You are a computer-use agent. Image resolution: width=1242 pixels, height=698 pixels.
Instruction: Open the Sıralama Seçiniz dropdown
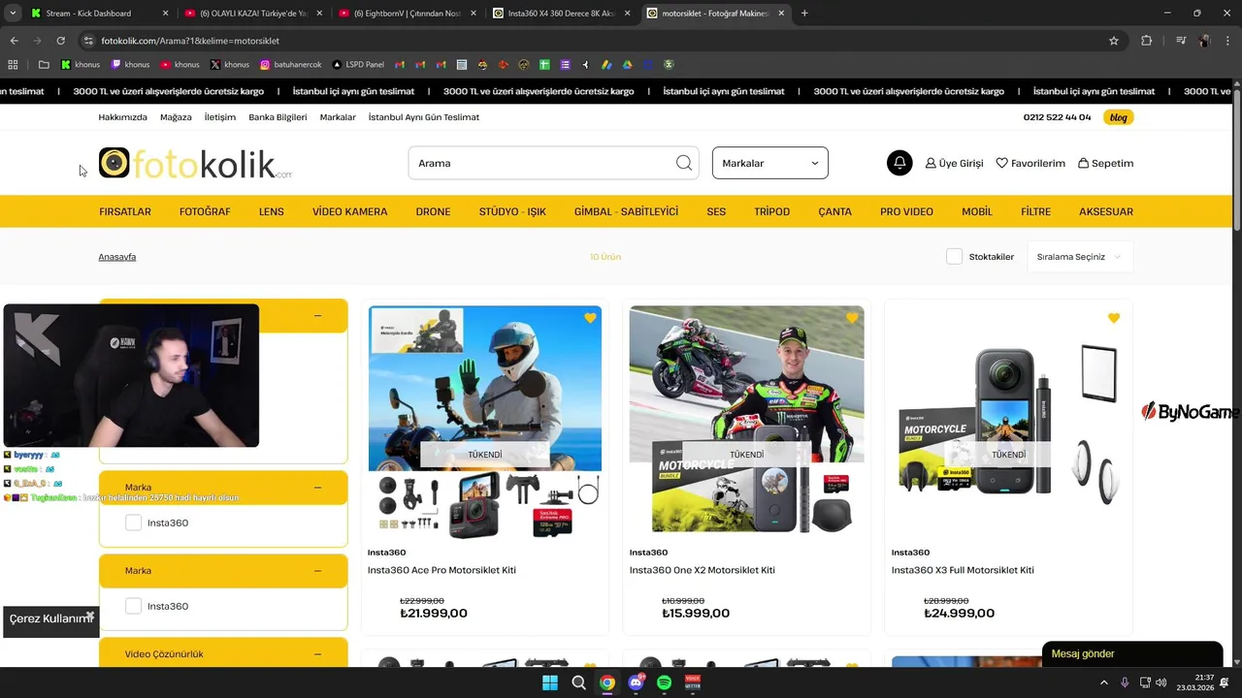point(1080,257)
